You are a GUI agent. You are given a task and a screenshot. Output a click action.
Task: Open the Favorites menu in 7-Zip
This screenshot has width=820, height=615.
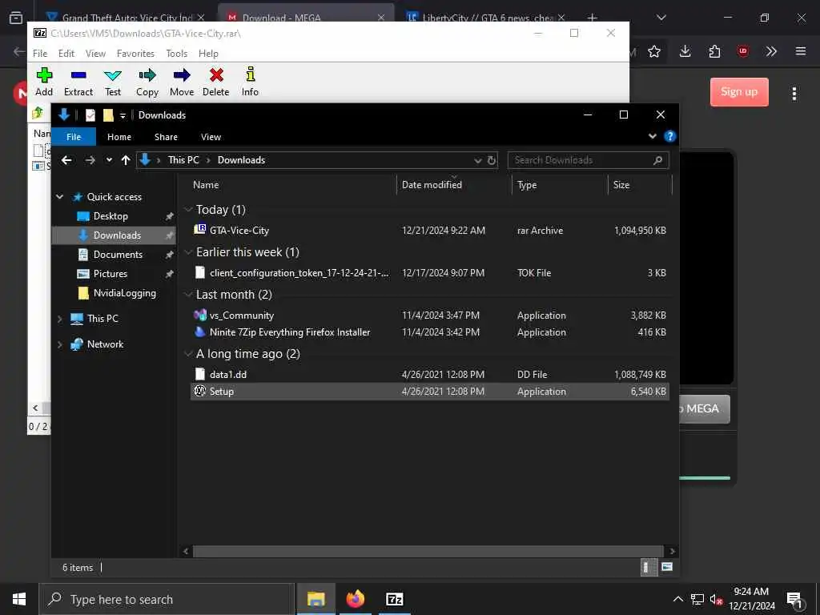pos(135,54)
